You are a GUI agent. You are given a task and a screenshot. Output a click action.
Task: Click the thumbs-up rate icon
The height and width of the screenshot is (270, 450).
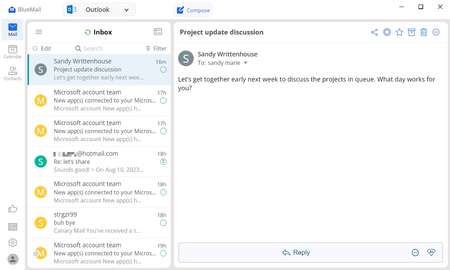pos(12,208)
